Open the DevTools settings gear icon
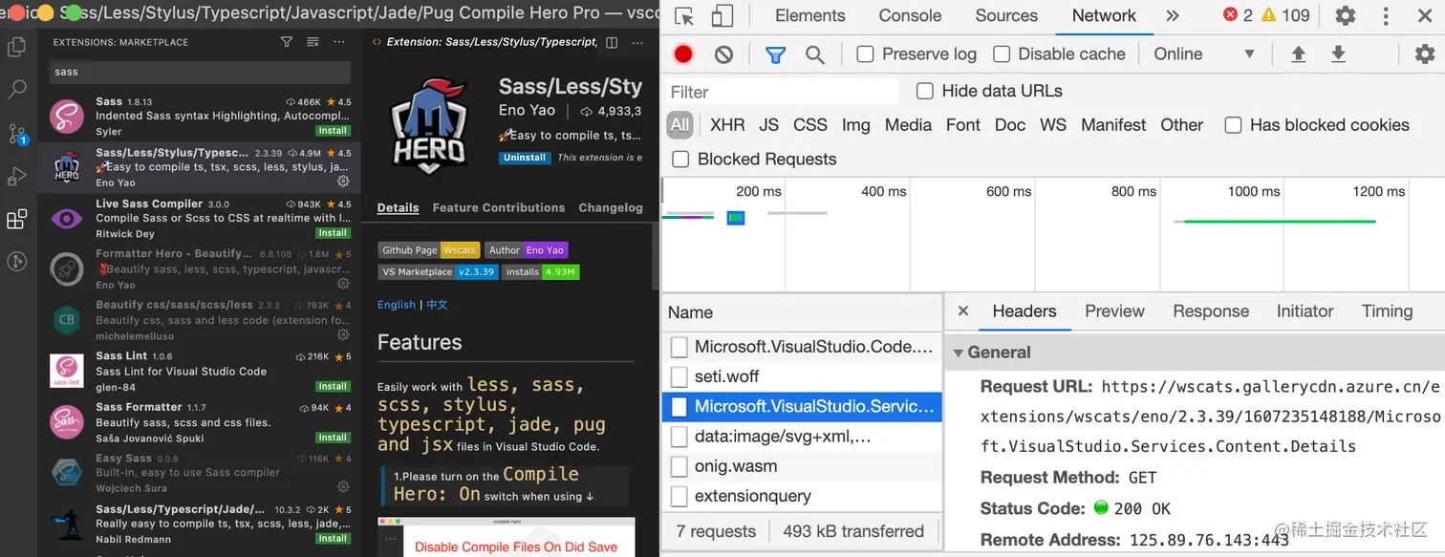Viewport: 1445px width, 557px height. tap(1345, 16)
